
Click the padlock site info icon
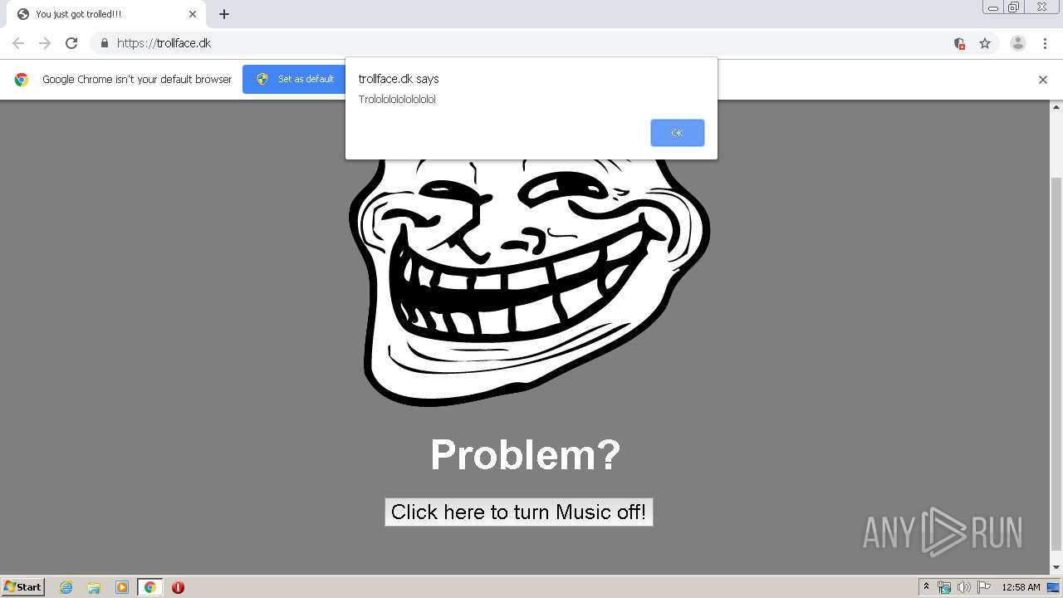104,43
